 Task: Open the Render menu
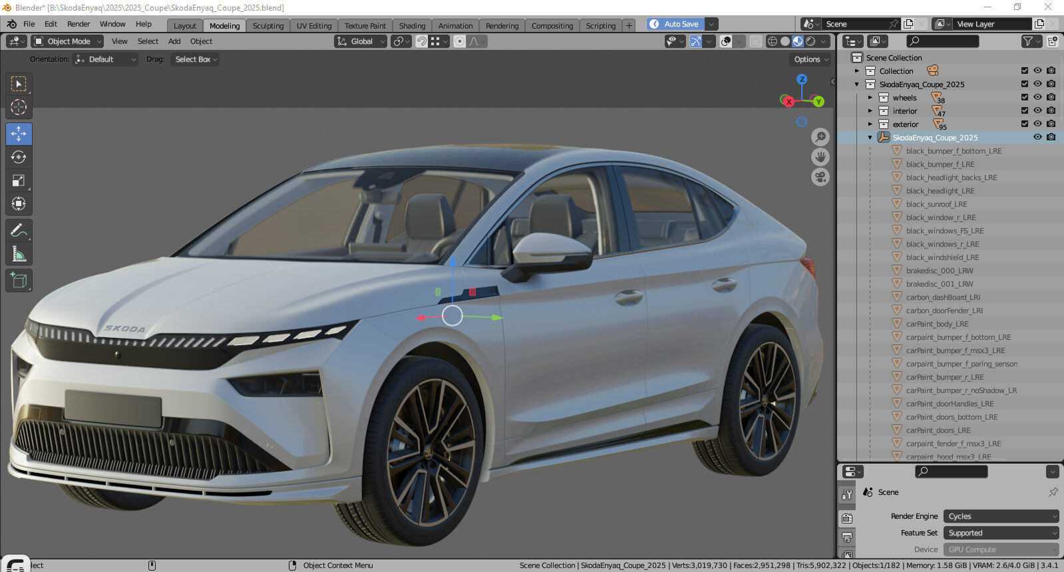[x=79, y=24]
